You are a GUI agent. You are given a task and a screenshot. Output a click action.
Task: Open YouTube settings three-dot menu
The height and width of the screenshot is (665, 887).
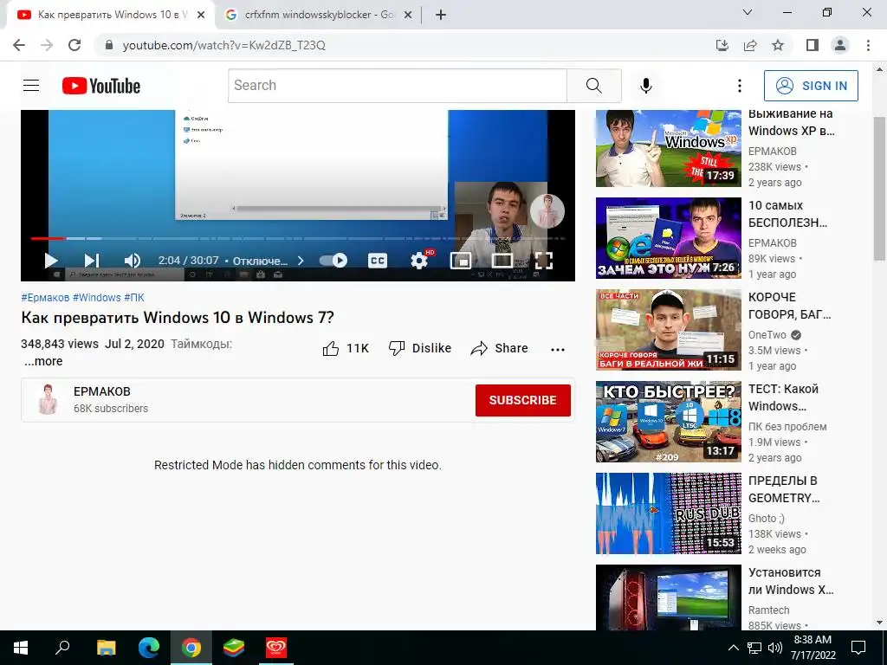point(740,86)
